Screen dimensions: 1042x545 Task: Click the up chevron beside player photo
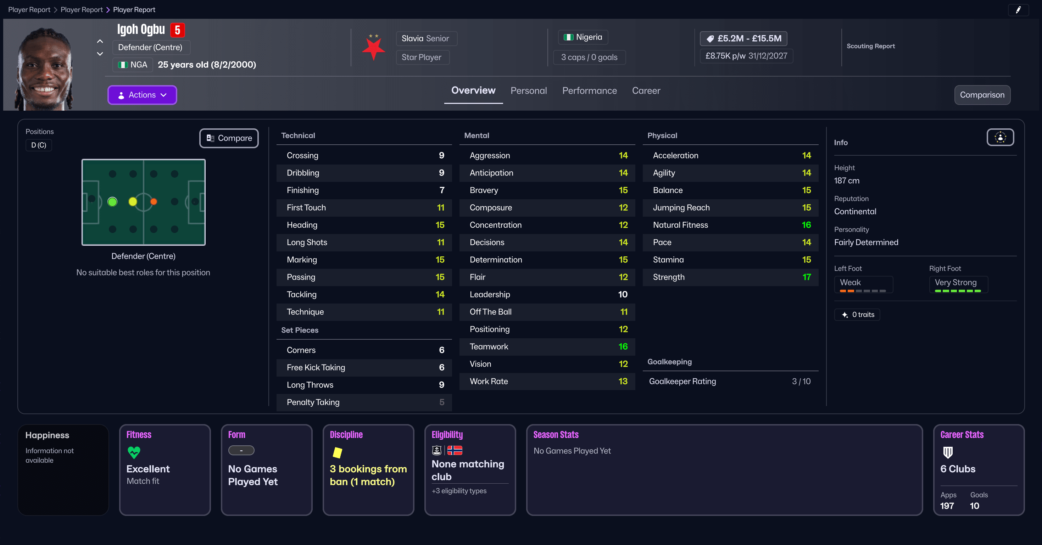point(100,41)
